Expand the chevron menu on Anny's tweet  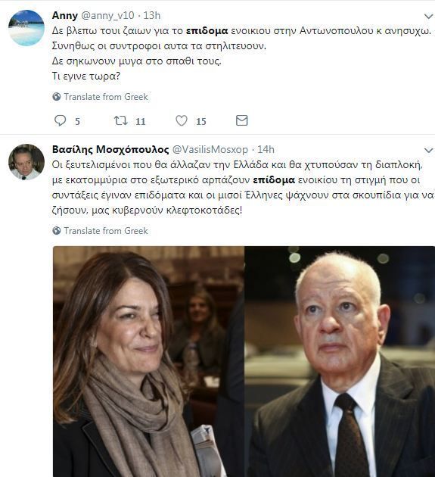click(x=428, y=17)
